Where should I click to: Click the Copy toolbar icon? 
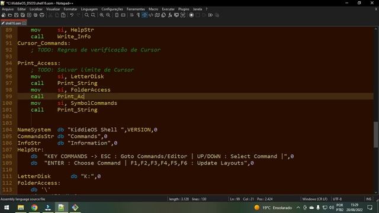[x=57, y=15]
